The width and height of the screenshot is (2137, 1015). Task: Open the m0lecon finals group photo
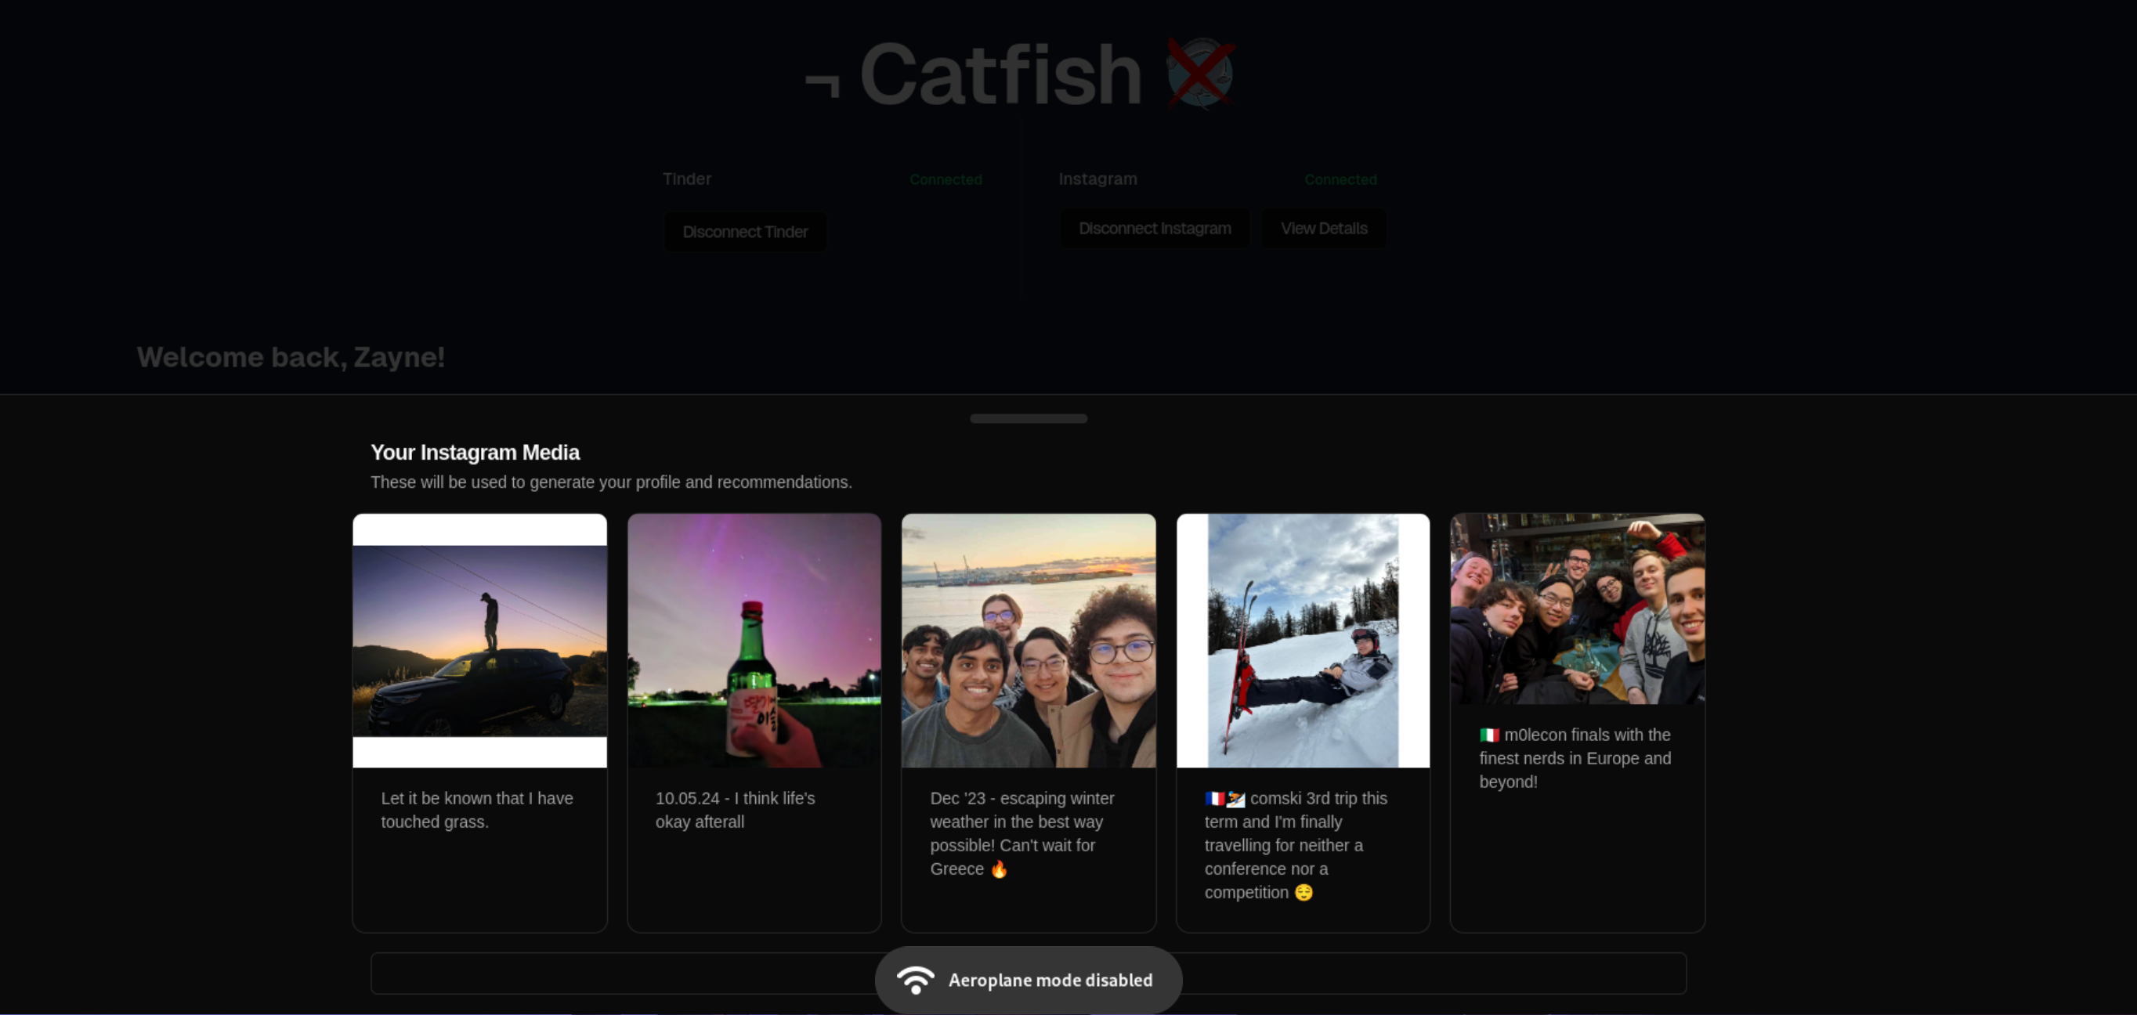1577,609
